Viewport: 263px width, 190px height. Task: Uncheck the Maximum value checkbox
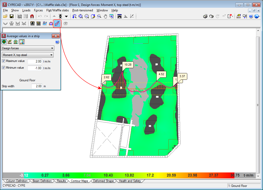click(3, 61)
